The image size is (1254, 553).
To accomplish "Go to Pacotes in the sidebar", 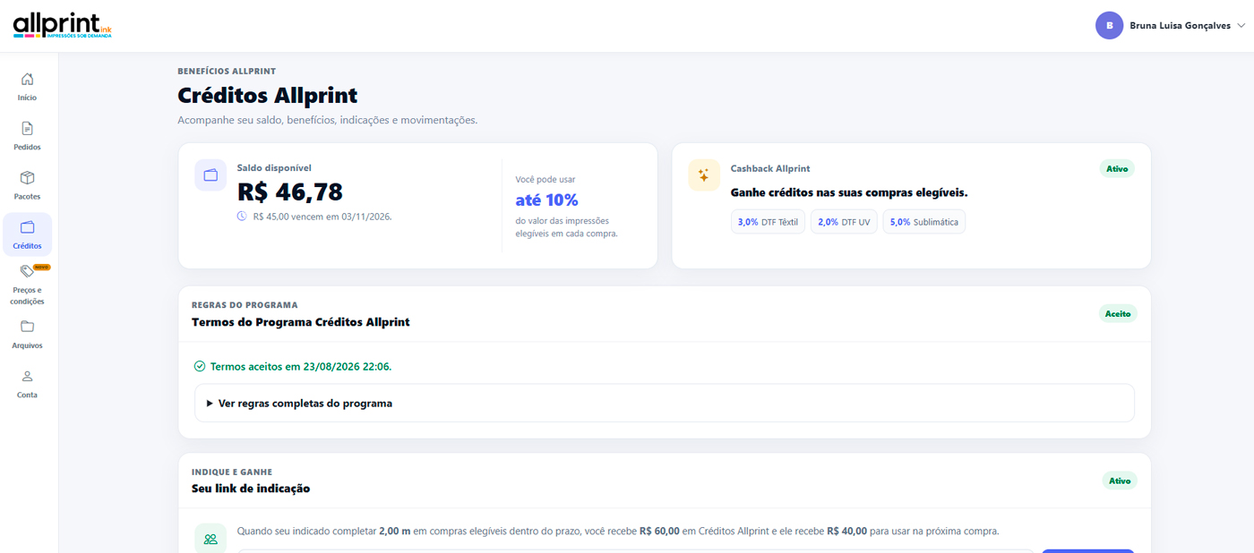I will pos(27,196).
